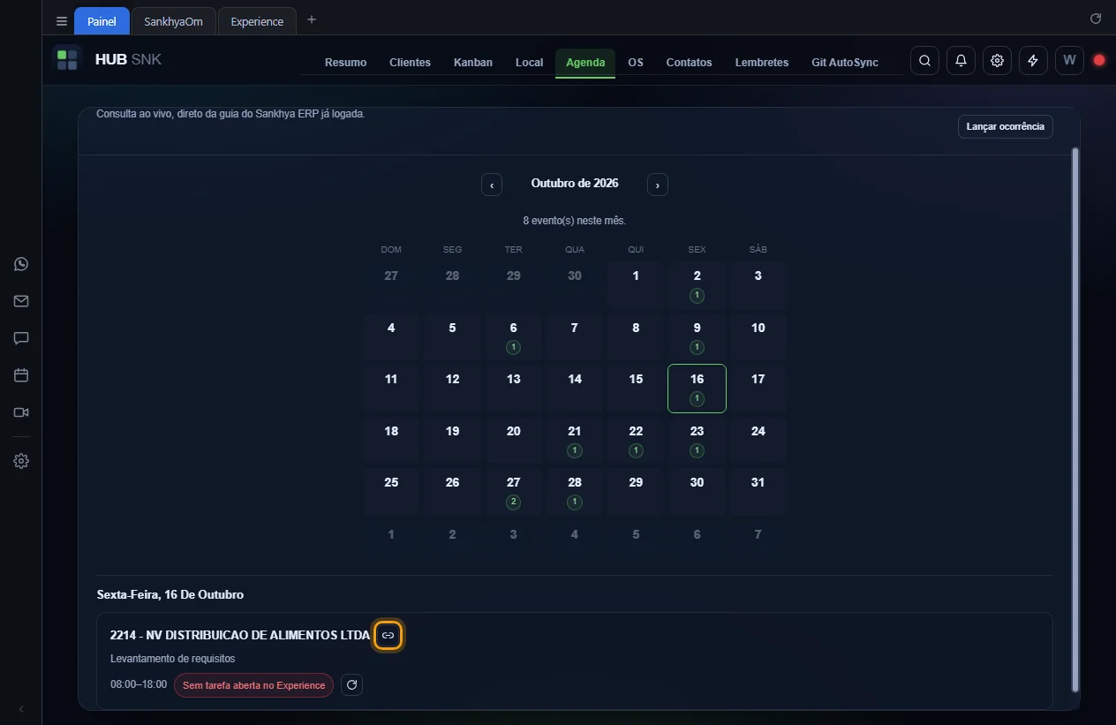
Task: Open the Contatos menu item
Action: 689,63
